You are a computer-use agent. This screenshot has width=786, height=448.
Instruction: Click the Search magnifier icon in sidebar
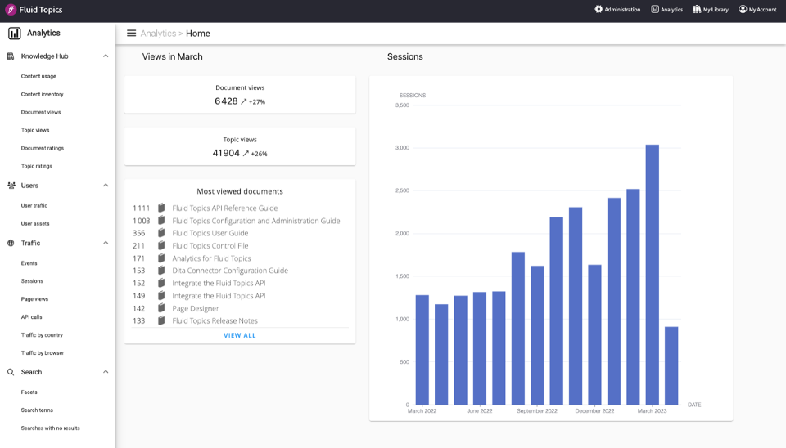11,372
